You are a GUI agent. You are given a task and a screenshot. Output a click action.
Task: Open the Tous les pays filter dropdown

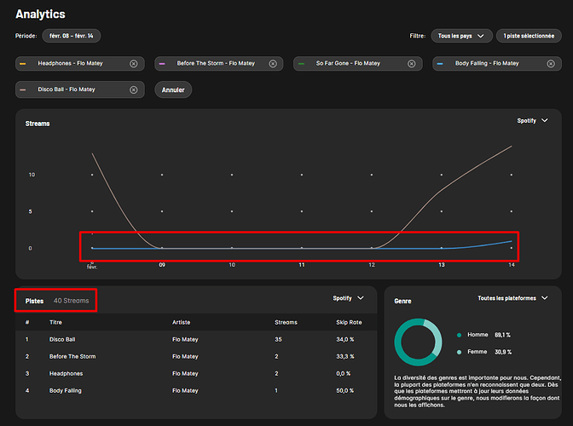click(461, 36)
